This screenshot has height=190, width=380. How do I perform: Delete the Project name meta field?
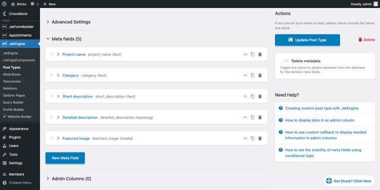[x=260, y=54]
